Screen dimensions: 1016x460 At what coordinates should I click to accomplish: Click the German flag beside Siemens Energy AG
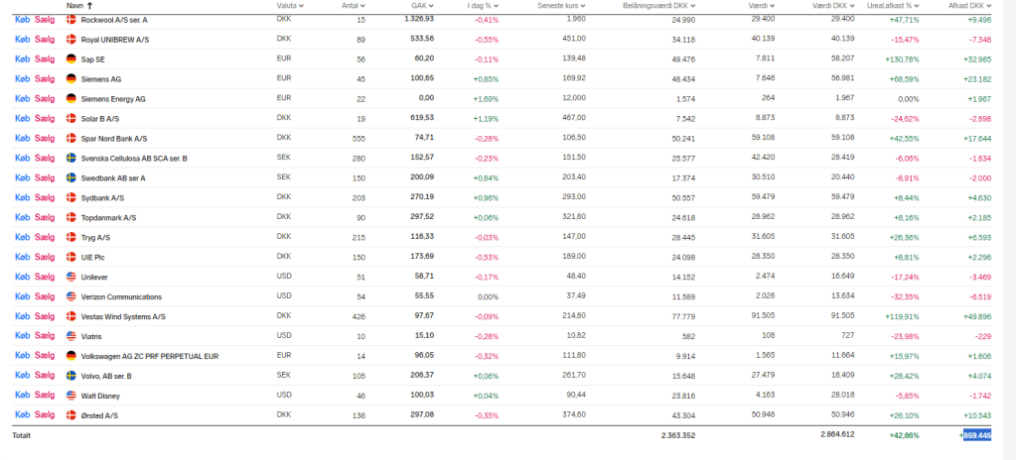coord(71,98)
